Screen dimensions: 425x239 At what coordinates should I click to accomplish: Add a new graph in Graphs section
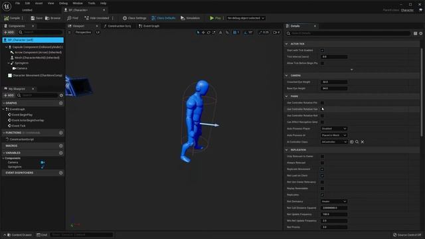pyautogui.click(x=60, y=103)
